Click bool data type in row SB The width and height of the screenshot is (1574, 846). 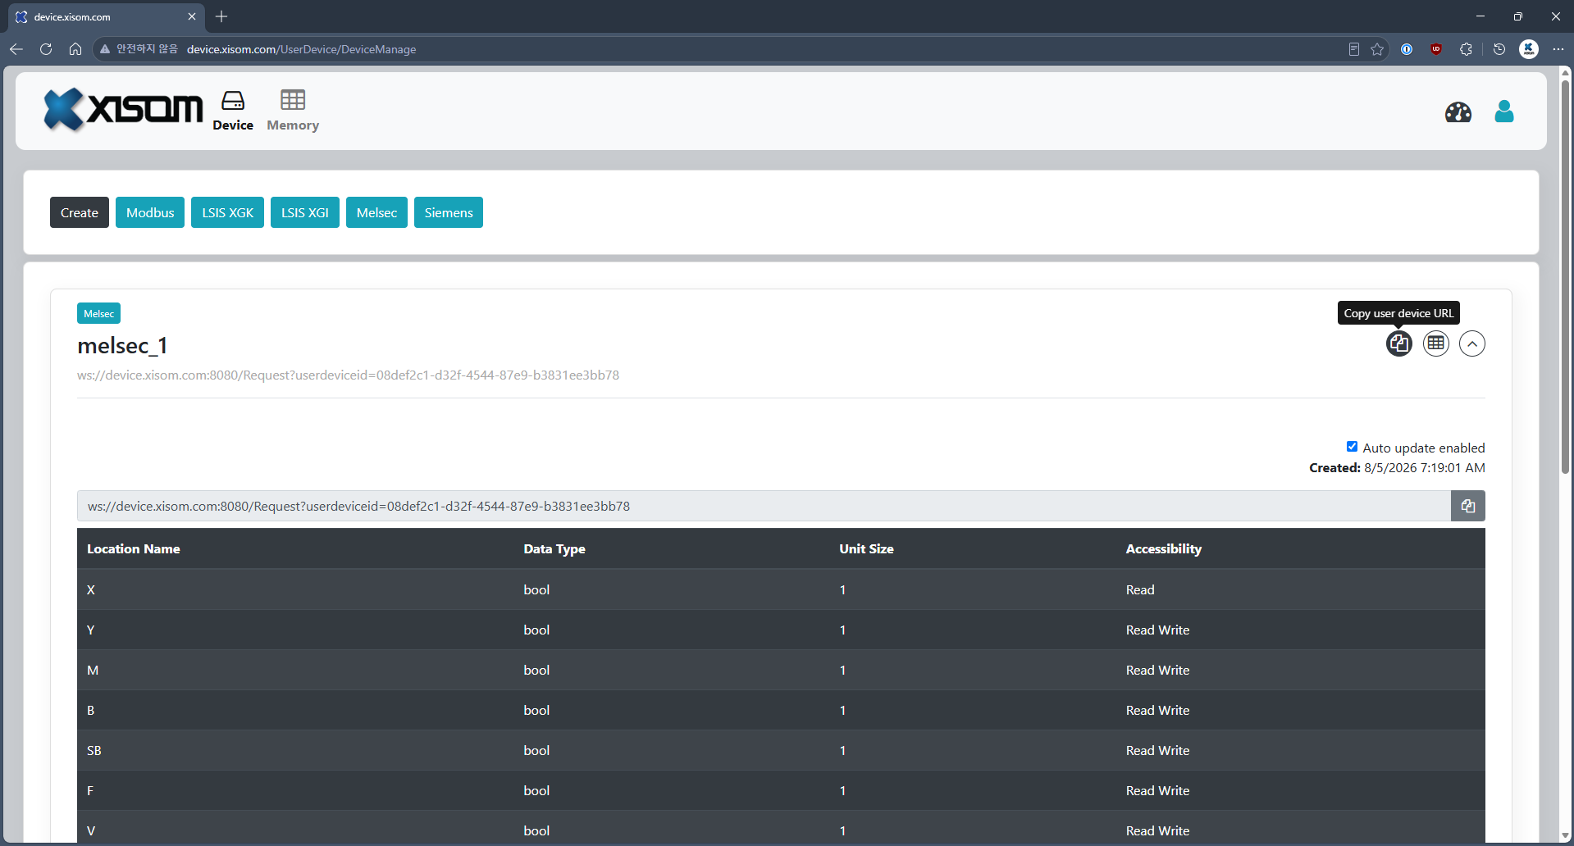(x=536, y=750)
